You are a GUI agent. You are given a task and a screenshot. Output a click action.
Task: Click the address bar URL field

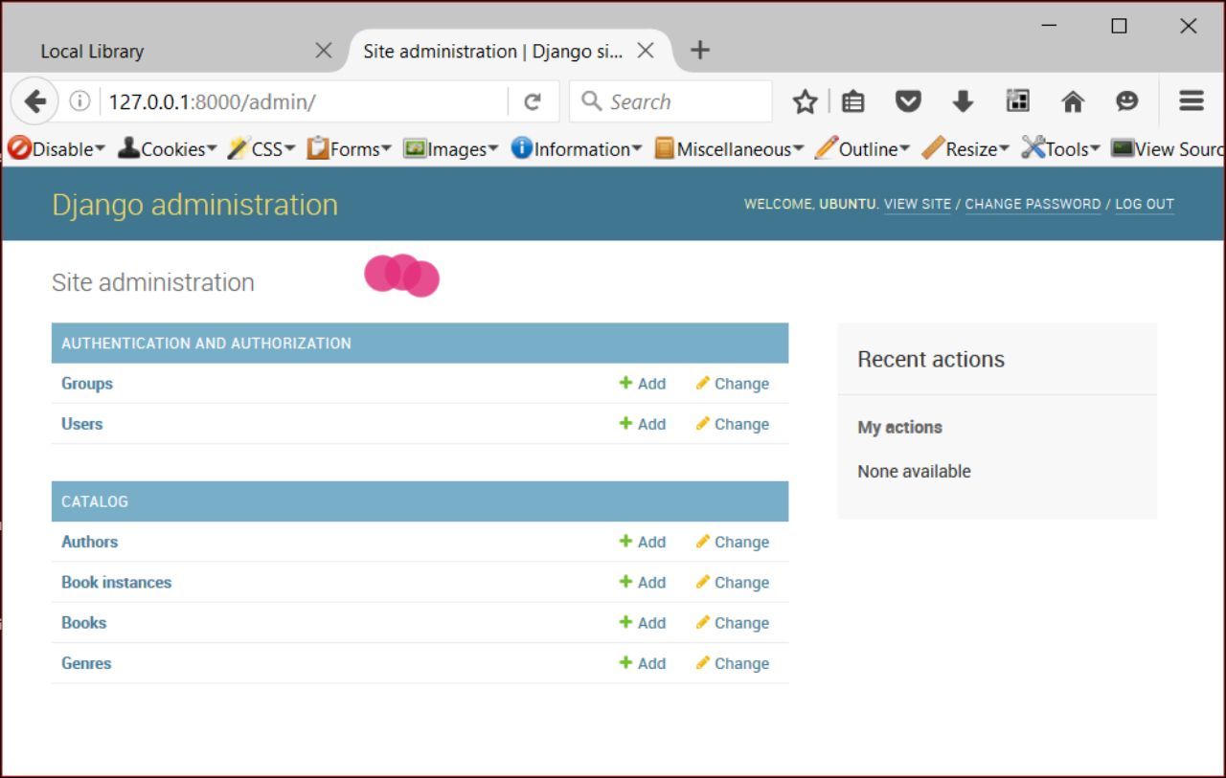[x=303, y=101]
